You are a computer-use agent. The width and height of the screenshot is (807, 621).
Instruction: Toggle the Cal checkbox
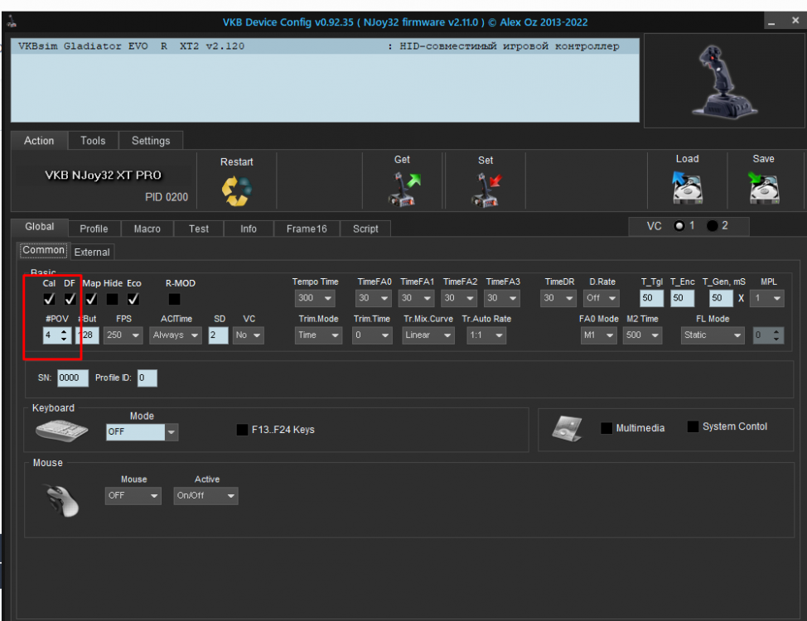[49, 299]
